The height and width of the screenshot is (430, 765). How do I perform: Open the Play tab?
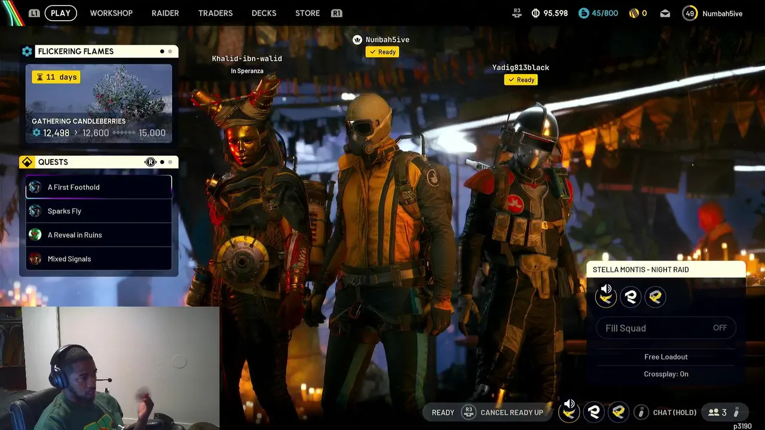coord(60,13)
